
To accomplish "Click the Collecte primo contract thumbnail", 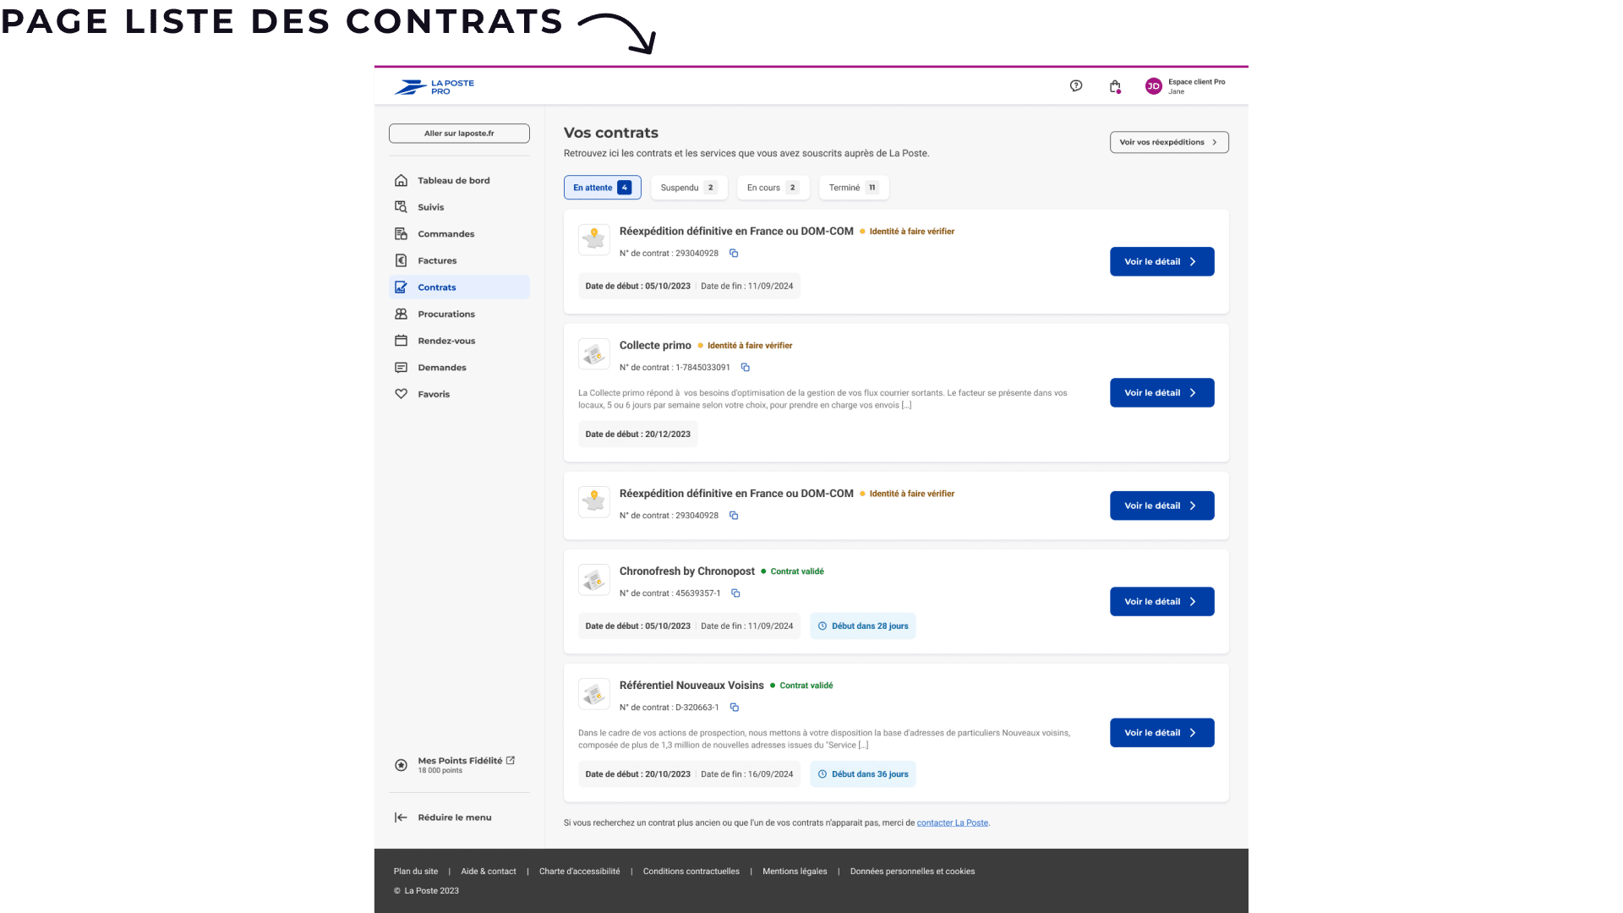I will 594,354.
